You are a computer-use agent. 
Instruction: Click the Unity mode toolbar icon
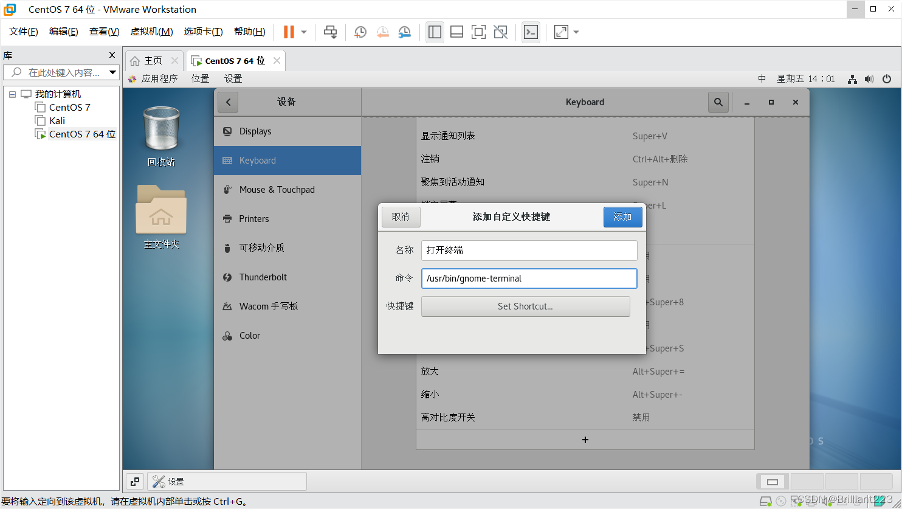click(501, 32)
